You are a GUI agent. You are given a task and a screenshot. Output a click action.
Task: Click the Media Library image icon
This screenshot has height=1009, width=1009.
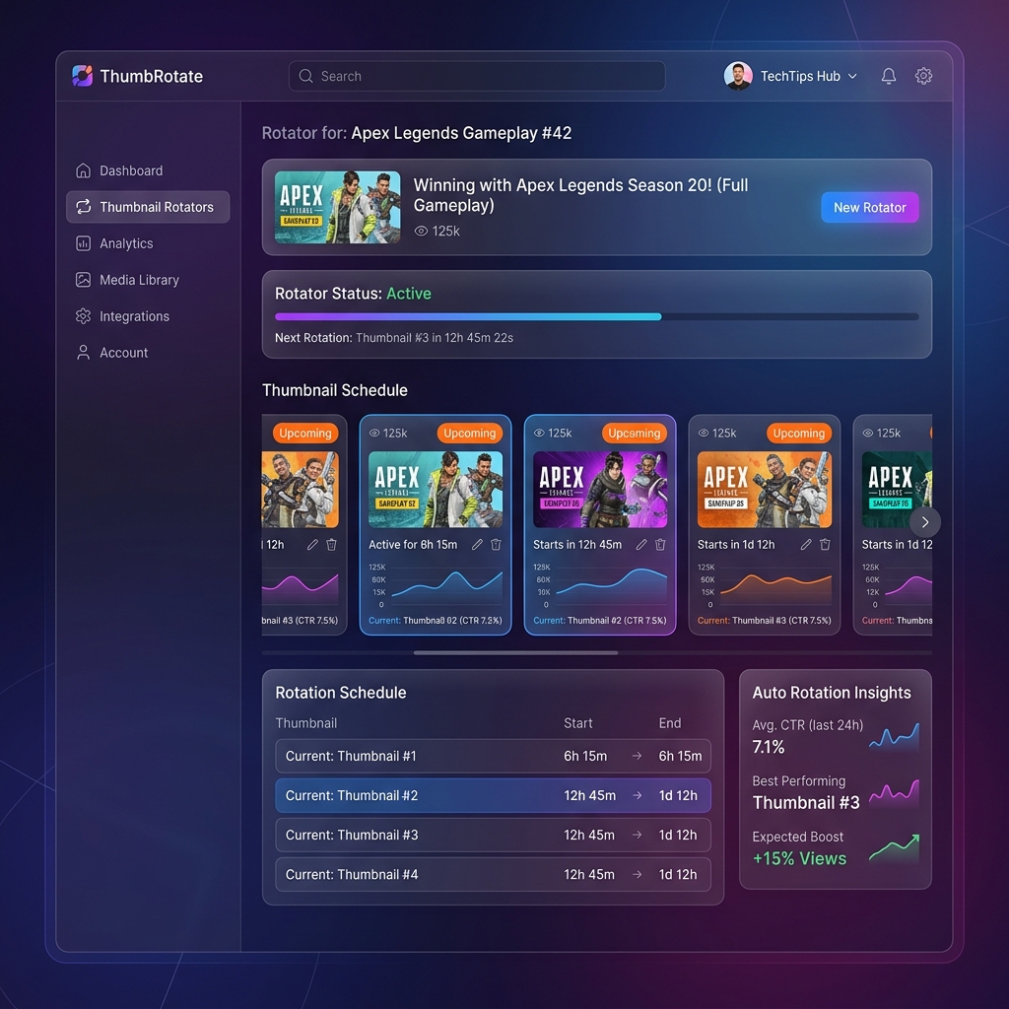(x=83, y=280)
